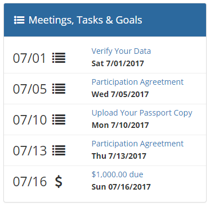Viewport: 210px width, 207px height.
Task: Select the 07/13 date label
Action: pyautogui.click(x=30, y=150)
